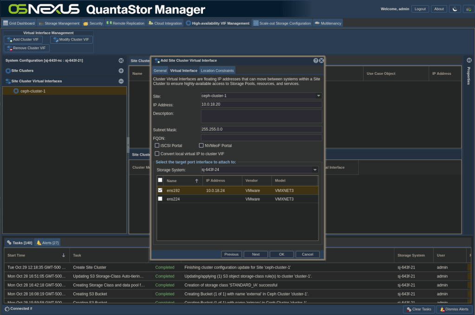
Task: Click the ceph-cluster-1 tree item icon
Action: (x=16, y=91)
